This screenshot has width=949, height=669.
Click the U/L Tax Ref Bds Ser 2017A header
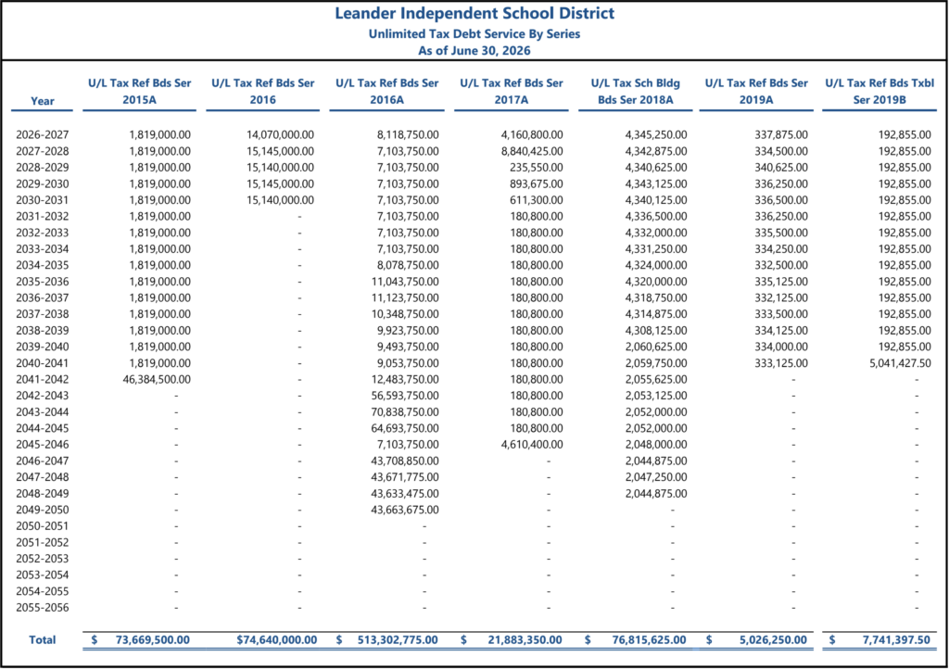click(512, 92)
